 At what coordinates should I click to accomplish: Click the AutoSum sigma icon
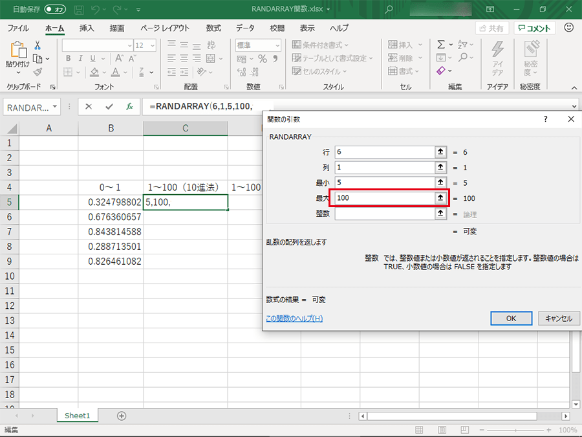pos(441,45)
